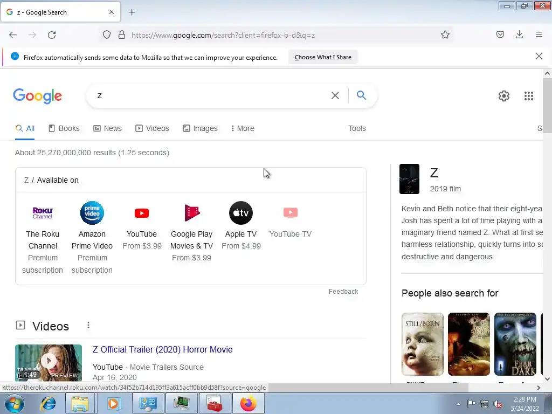This screenshot has width=552, height=414.
Task: Switch to the Videos tab
Action: [152, 128]
